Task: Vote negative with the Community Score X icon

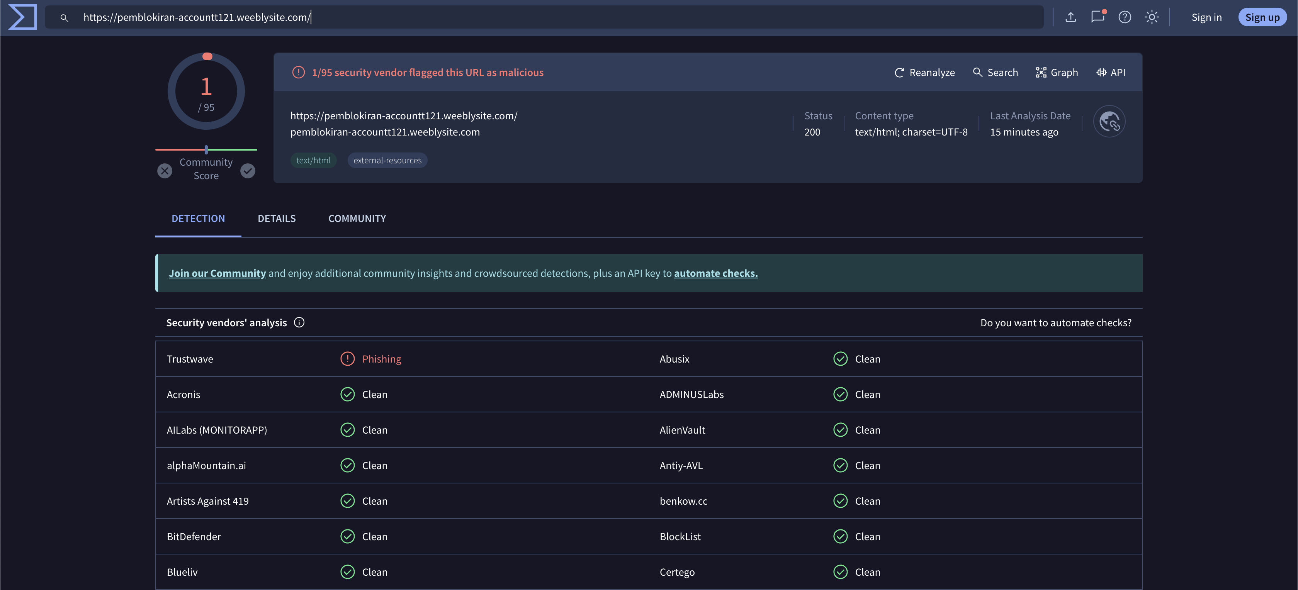Action: point(165,171)
